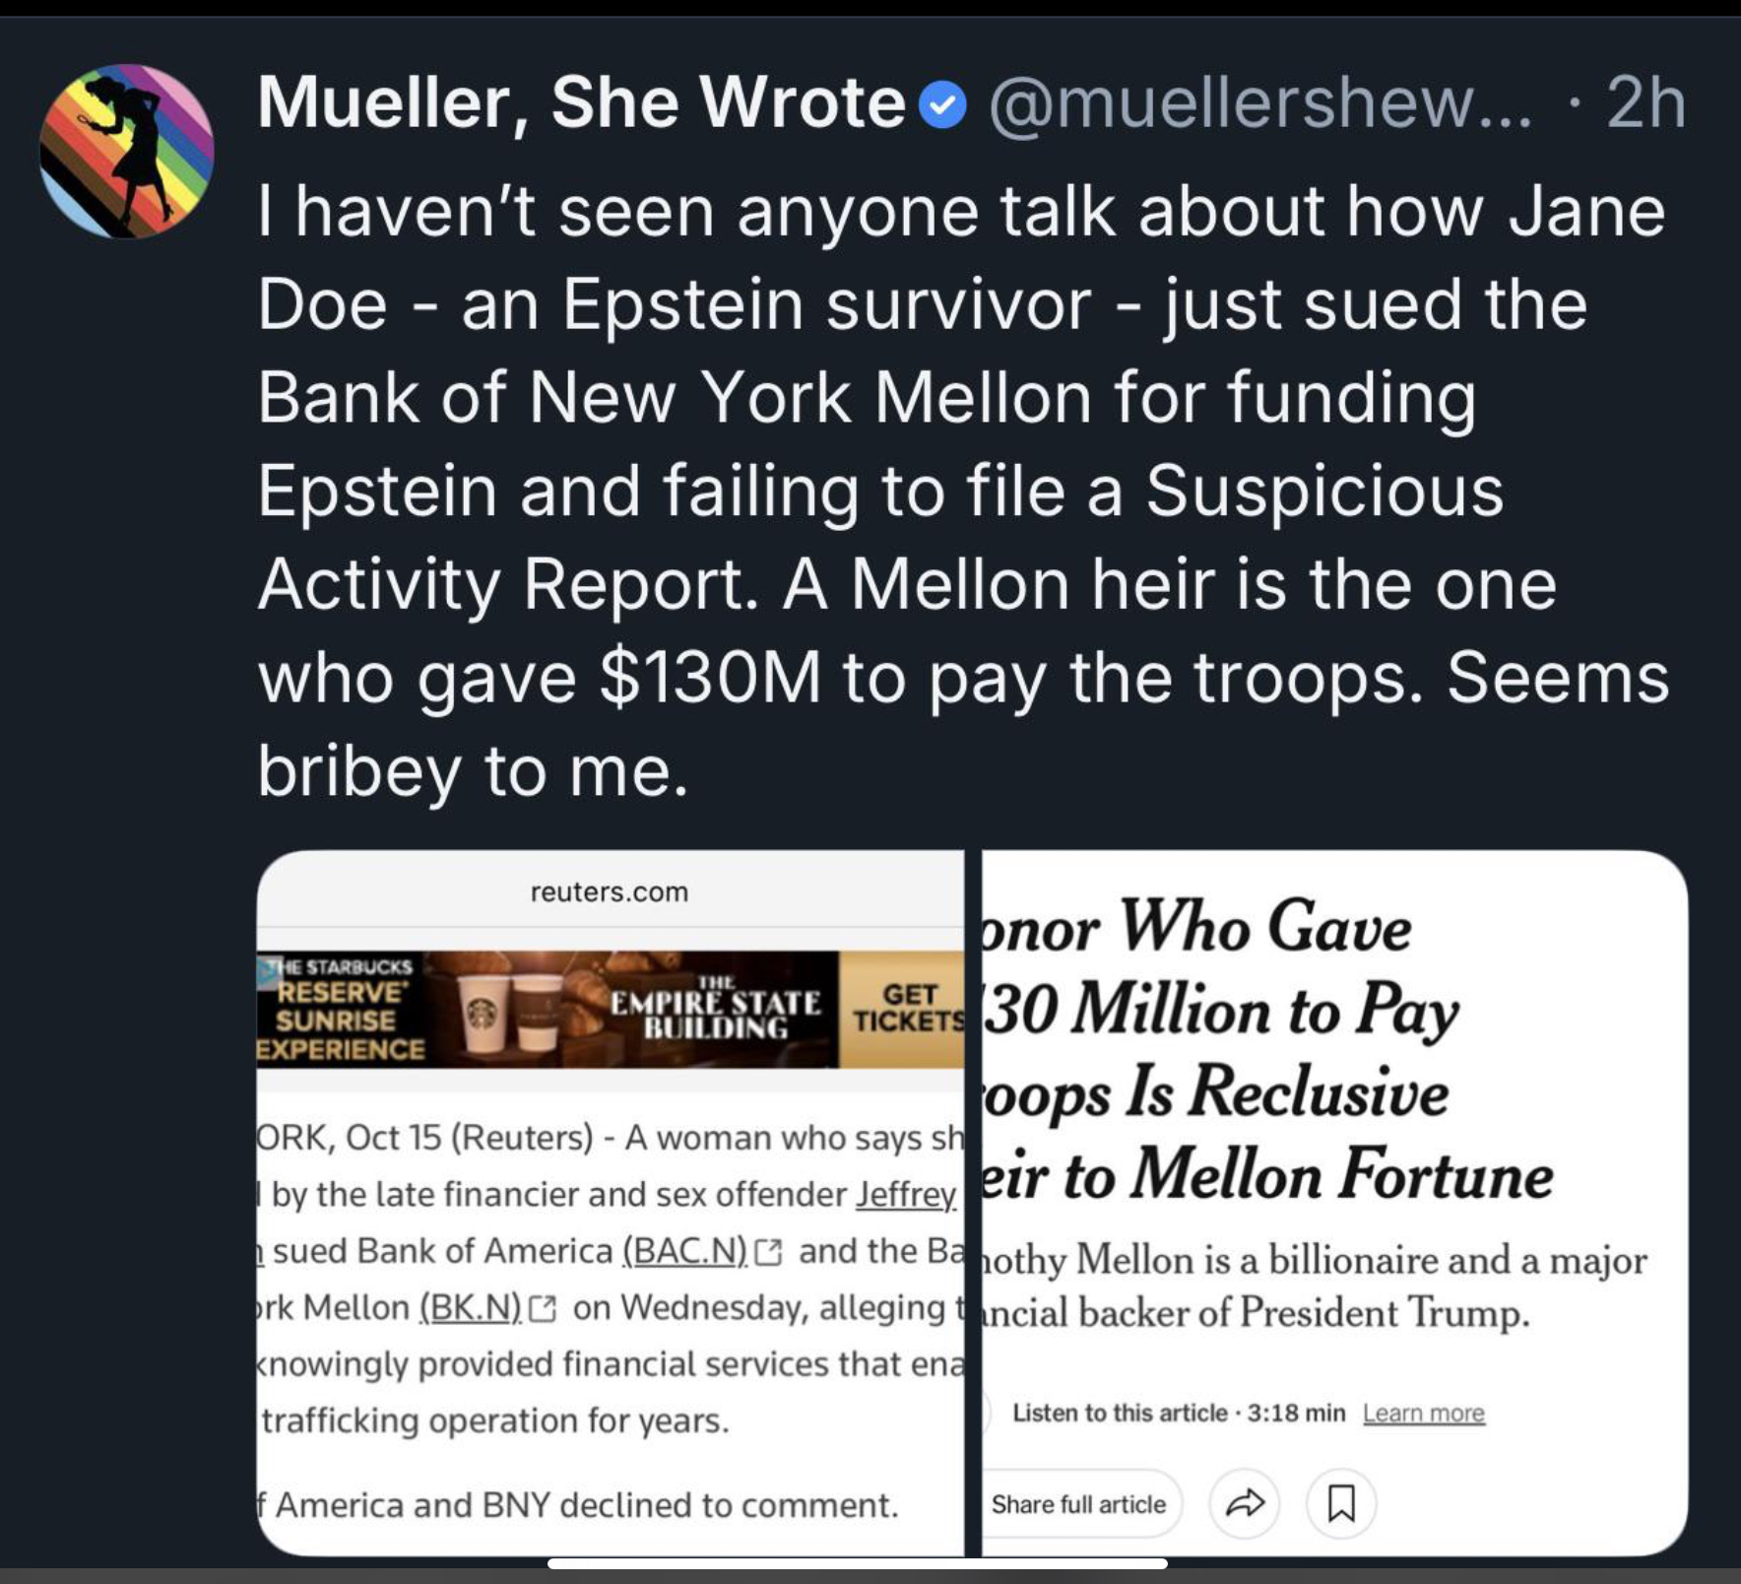Click external link icon beside BK.N
This screenshot has height=1584, width=1741.
click(x=543, y=1309)
